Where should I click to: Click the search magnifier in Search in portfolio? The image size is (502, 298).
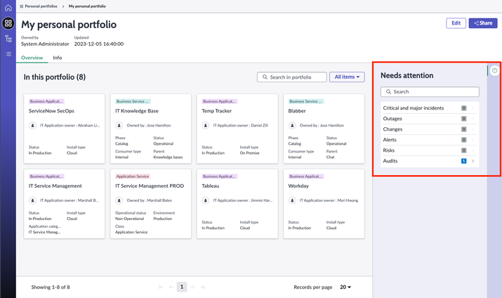pos(265,77)
